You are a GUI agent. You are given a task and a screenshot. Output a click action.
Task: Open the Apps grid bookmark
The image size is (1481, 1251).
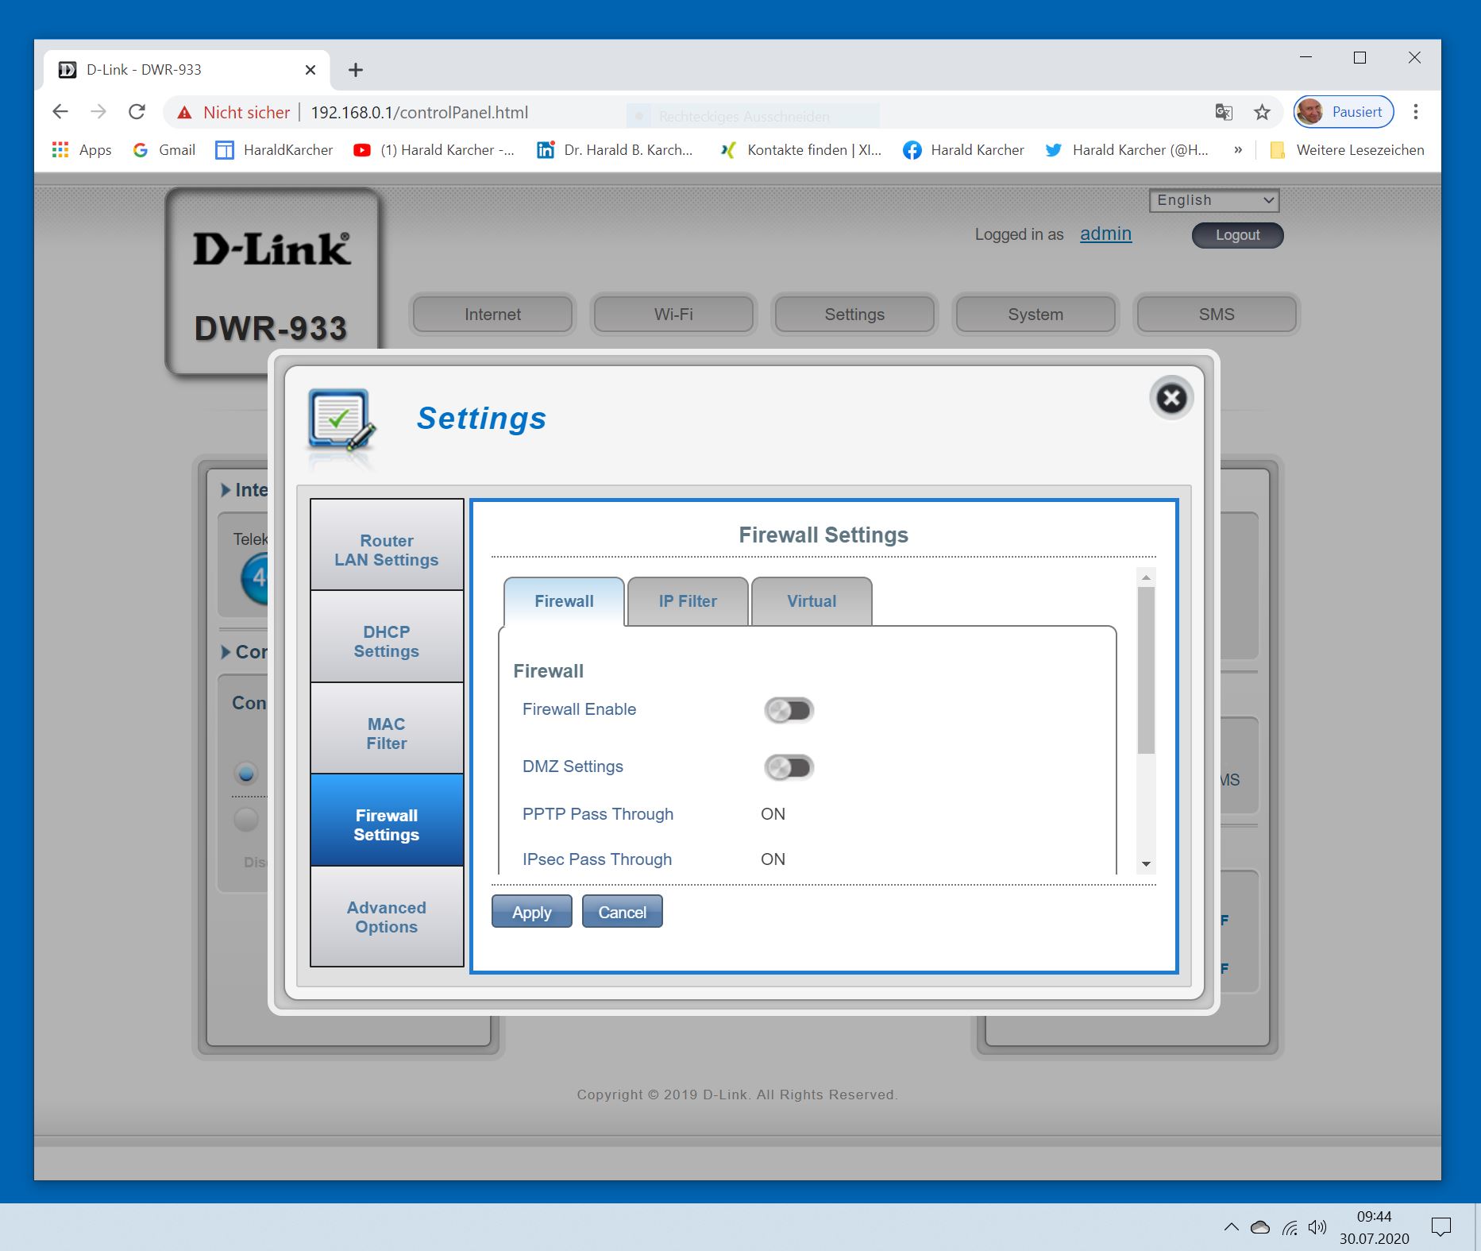82,150
